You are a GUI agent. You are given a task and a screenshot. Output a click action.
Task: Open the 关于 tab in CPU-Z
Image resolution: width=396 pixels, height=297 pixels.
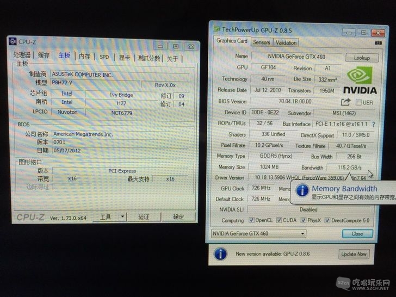[x=172, y=59]
